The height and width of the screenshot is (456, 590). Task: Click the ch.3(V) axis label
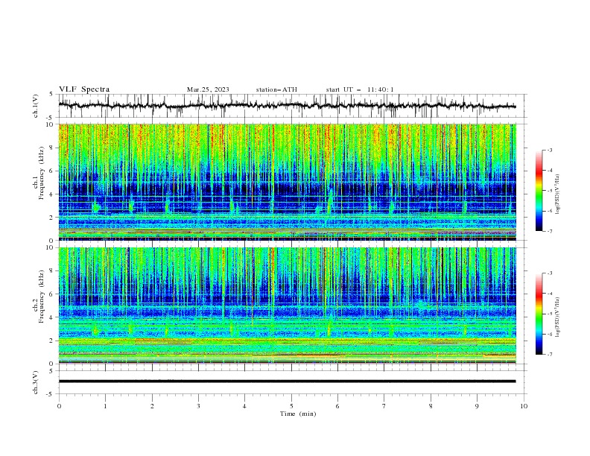(x=36, y=382)
